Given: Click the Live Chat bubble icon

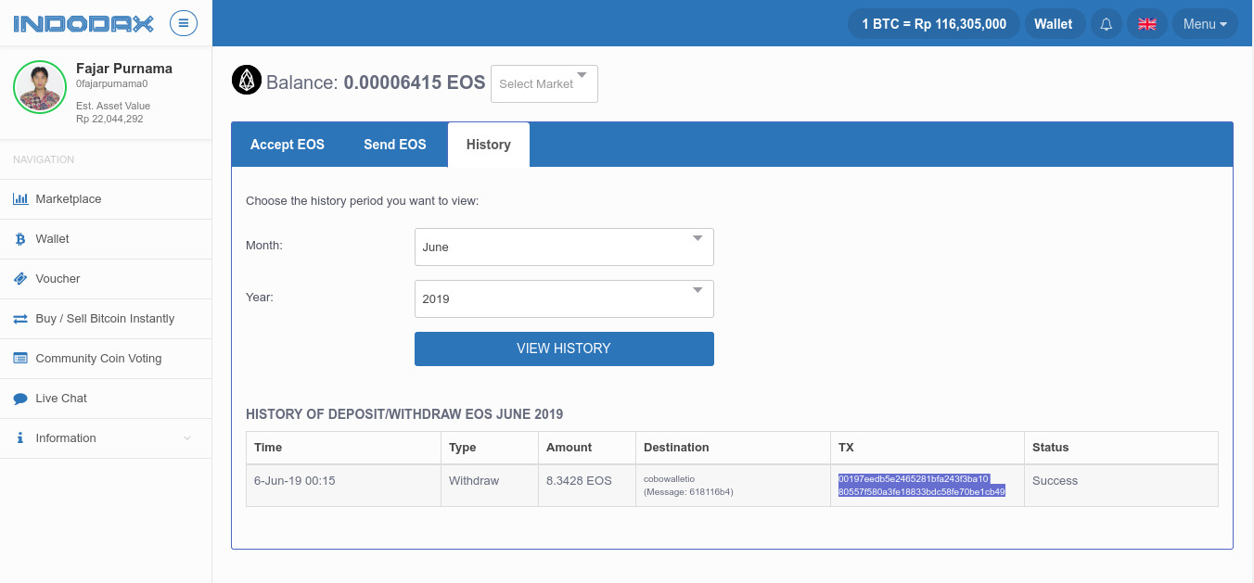Looking at the screenshot, I should pyautogui.click(x=20, y=399).
